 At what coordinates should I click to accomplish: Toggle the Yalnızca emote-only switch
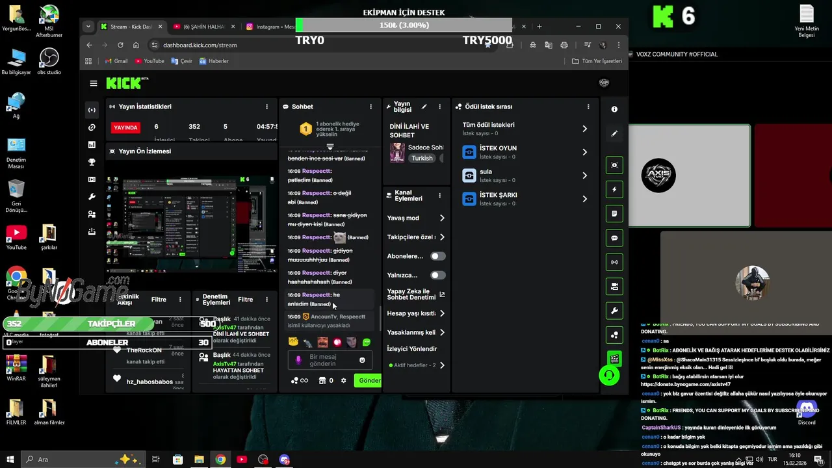(x=438, y=275)
